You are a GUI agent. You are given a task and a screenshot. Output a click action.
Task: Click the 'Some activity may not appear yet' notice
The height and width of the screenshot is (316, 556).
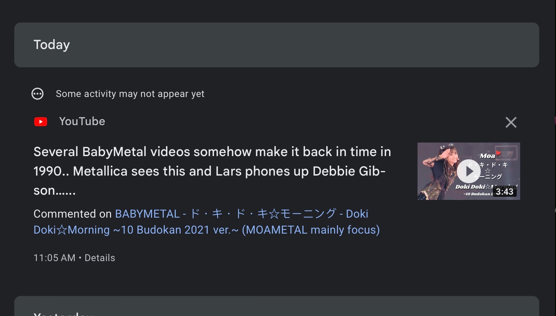click(x=130, y=94)
